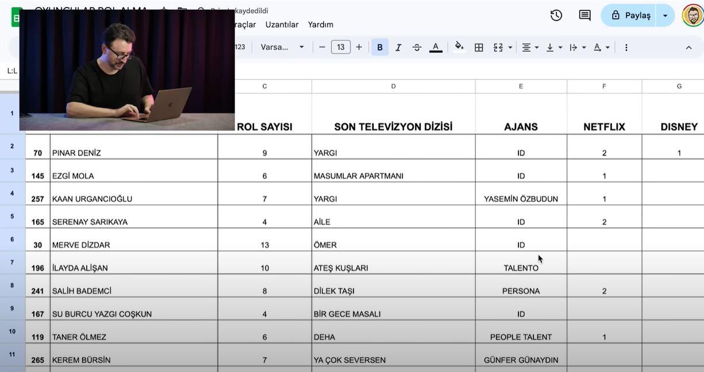Select the TANER ÖLMEZ cell
This screenshot has width=704, height=372.
coord(134,331)
